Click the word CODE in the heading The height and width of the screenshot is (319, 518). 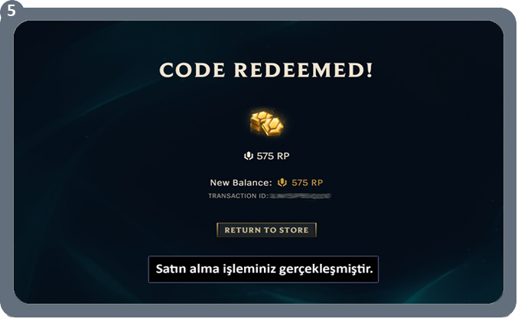pos(193,70)
